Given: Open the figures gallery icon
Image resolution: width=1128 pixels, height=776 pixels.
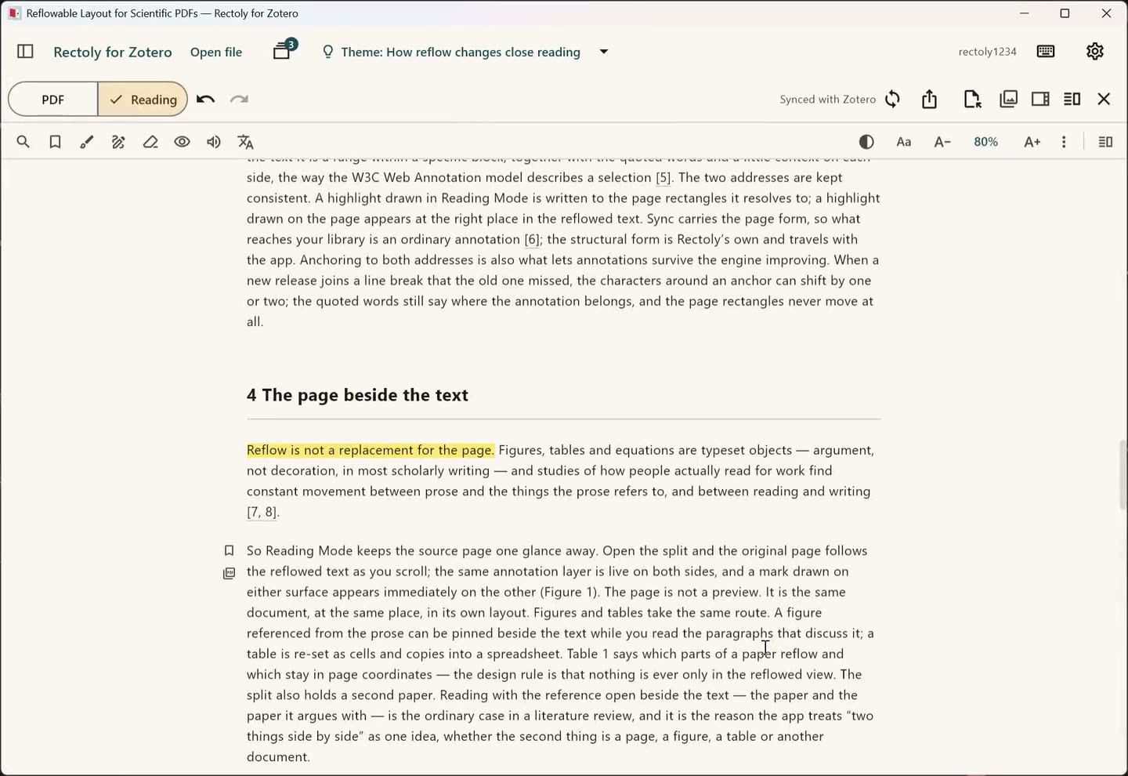Looking at the screenshot, I should (x=1009, y=99).
